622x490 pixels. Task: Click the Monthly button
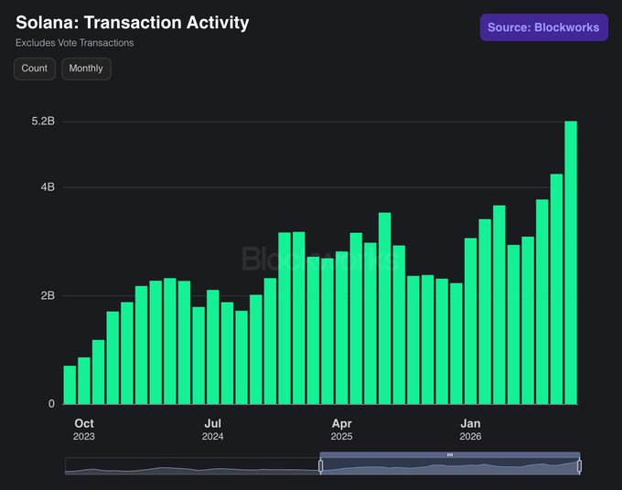(86, 69)
